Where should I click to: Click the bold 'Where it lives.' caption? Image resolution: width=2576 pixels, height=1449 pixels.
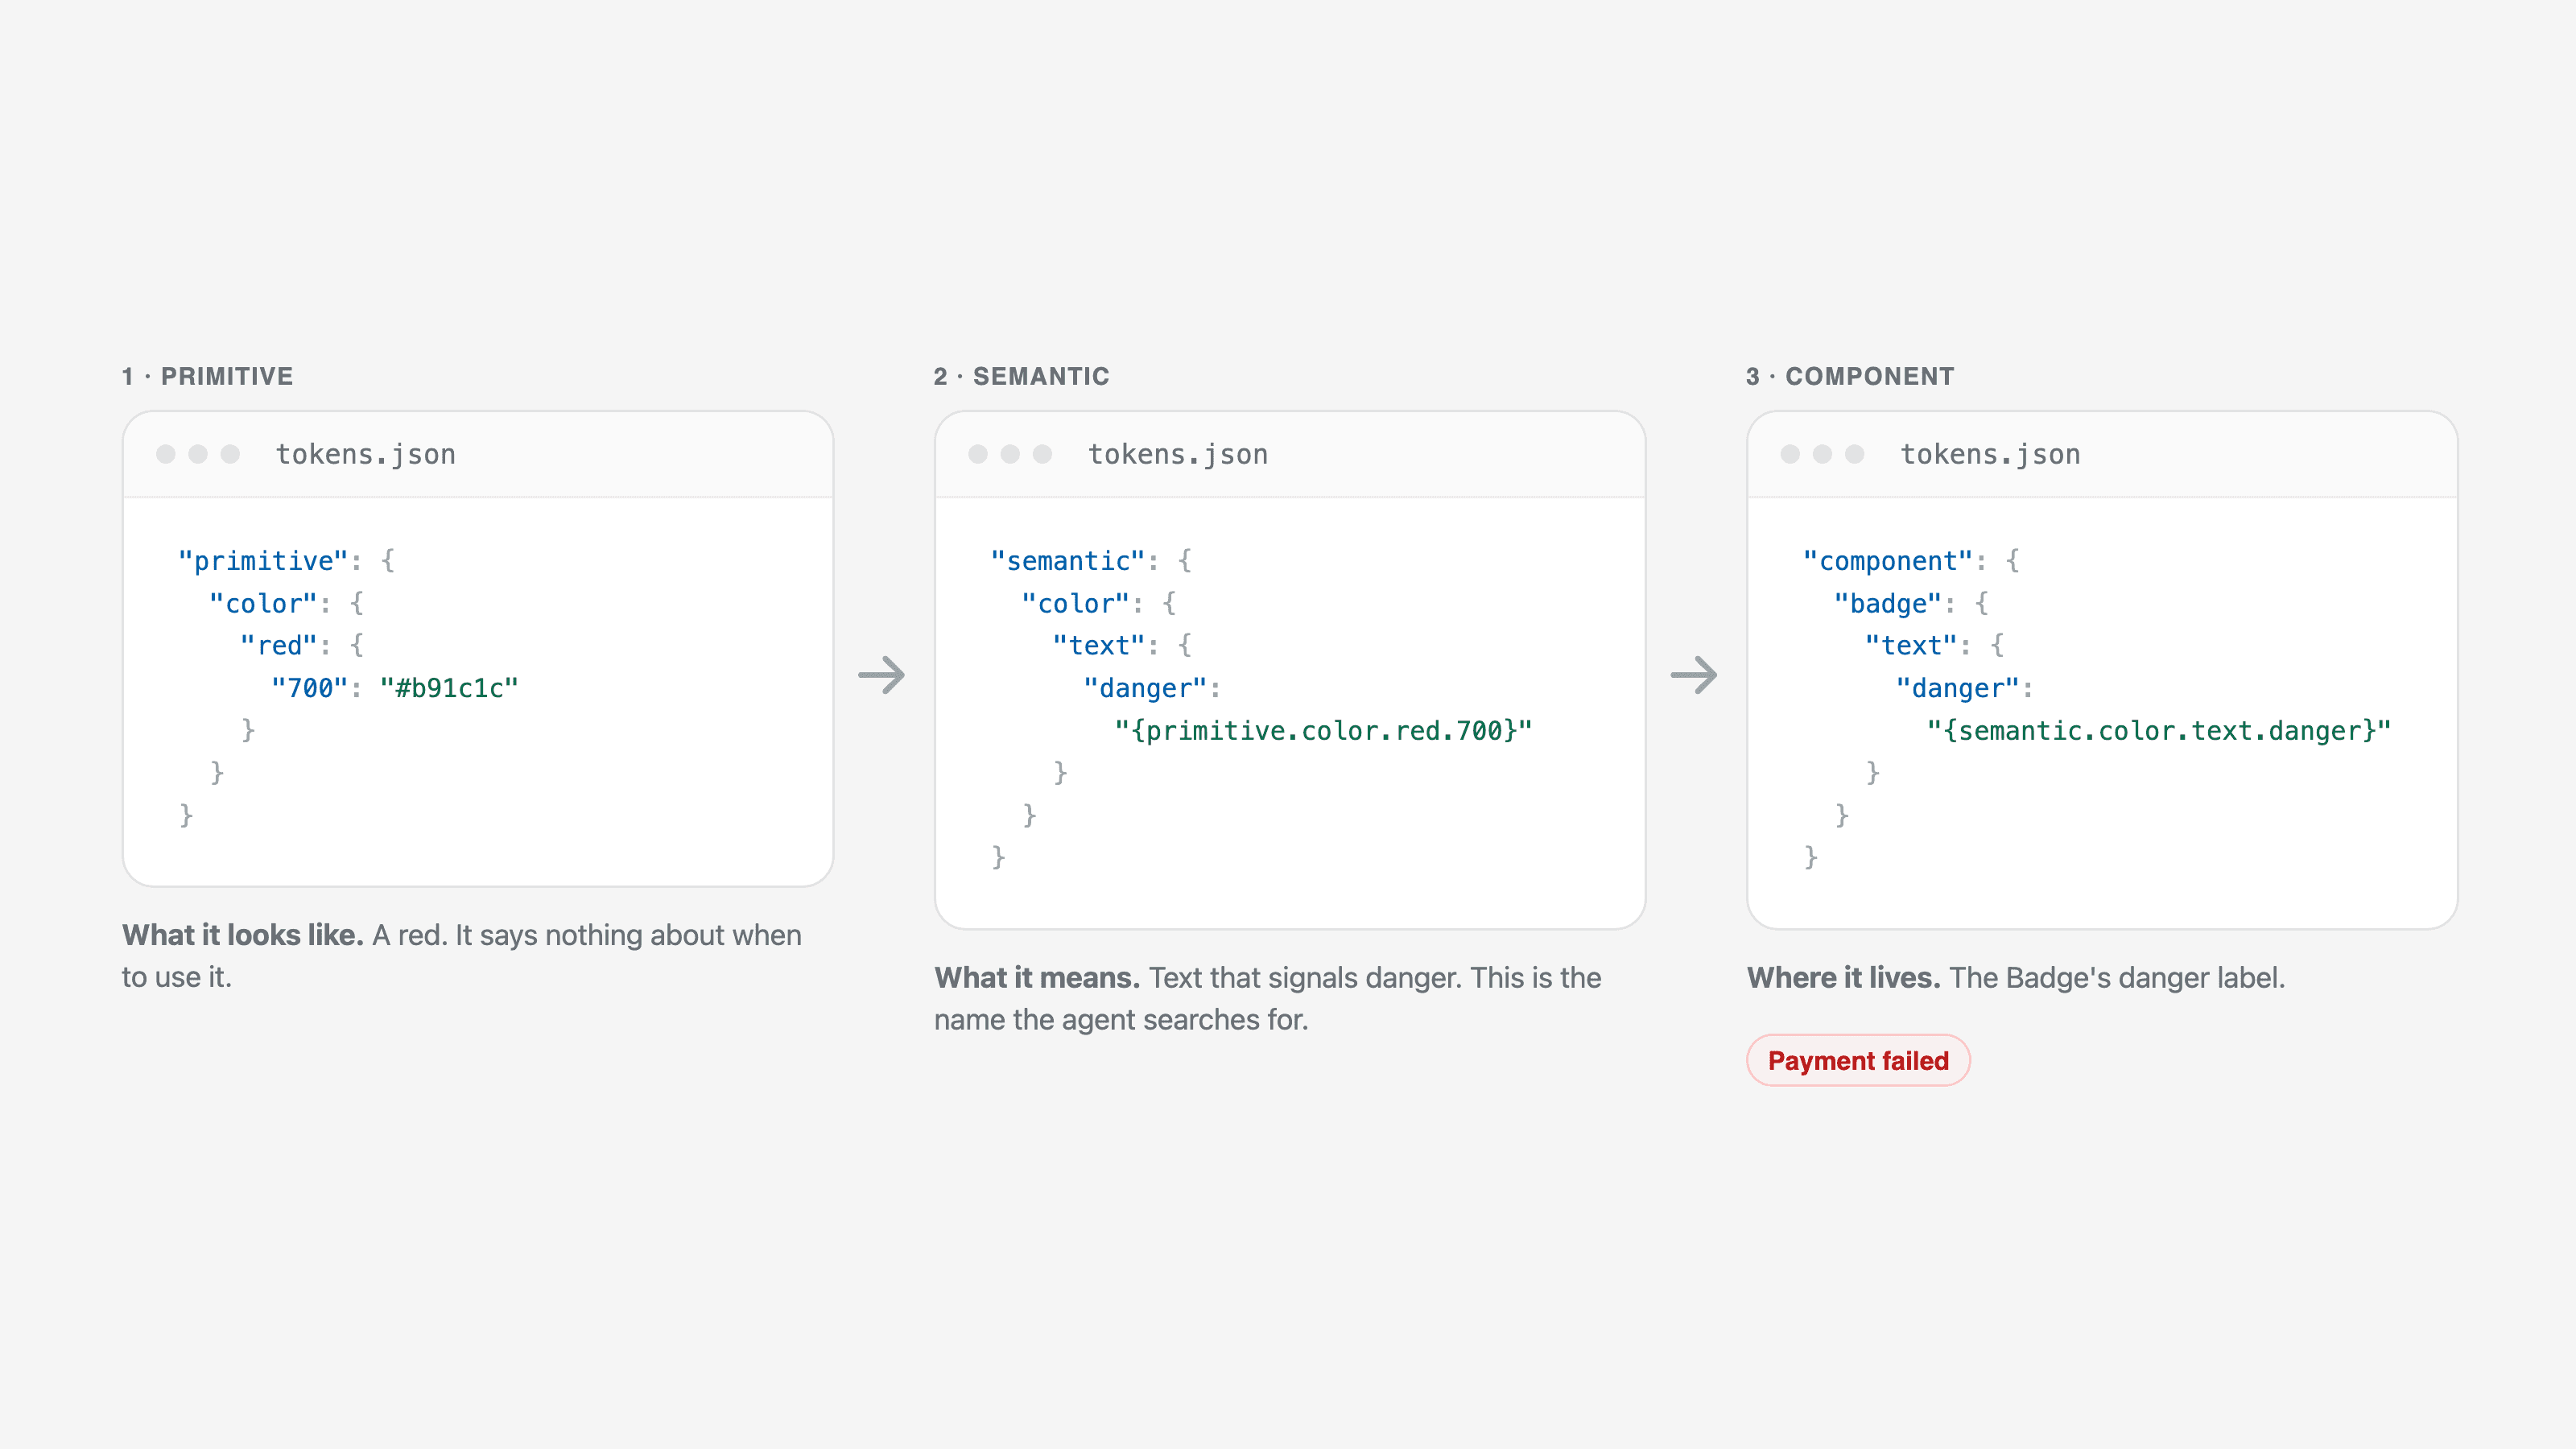1843,977
